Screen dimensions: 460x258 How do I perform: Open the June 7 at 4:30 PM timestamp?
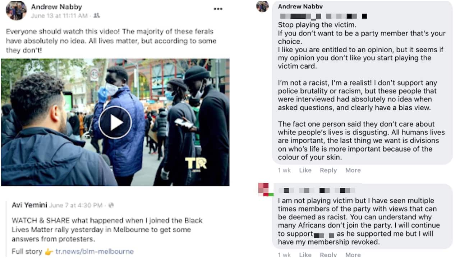[x=75, y=205]
